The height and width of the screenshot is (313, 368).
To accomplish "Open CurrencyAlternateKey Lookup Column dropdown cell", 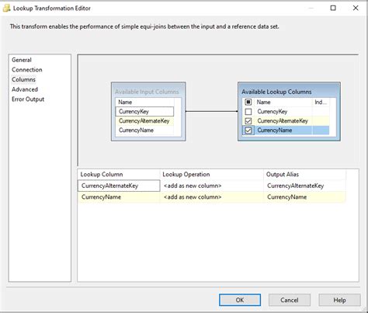I will (119, 186).
